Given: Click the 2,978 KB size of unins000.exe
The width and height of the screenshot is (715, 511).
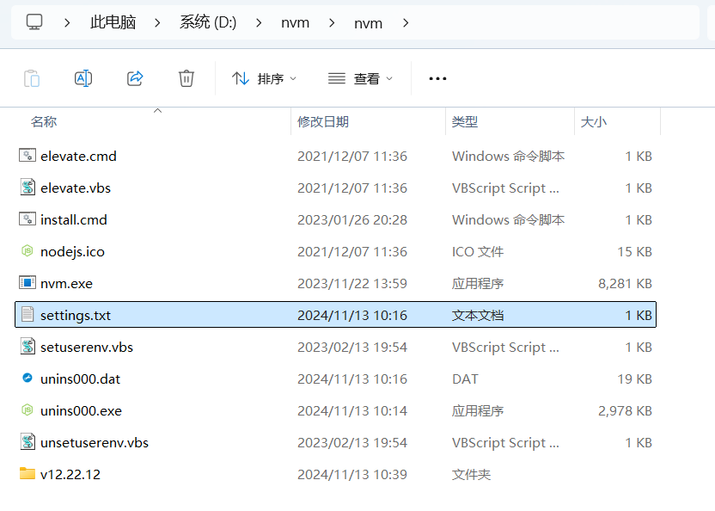Looking at the screenshot, I should pos(625,410).
